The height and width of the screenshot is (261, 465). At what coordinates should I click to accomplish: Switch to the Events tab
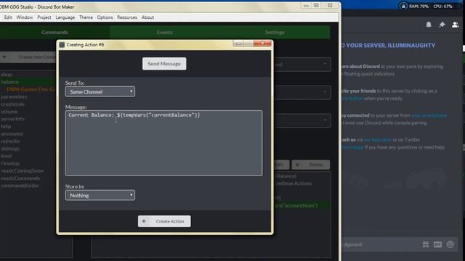click(165, 32)
